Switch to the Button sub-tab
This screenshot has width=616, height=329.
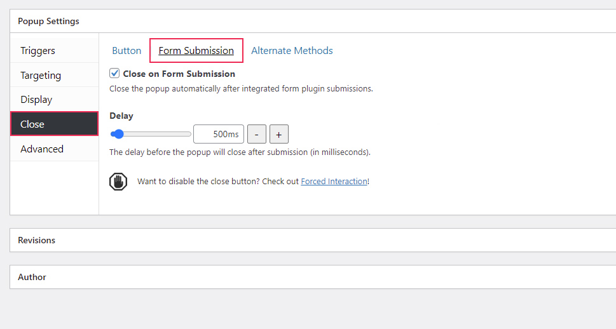(x=127, y=51)
